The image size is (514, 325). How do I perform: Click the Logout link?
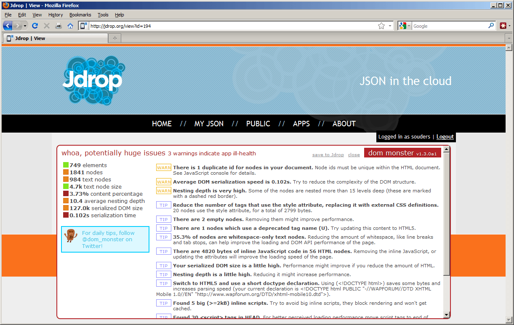(x=445, y=137)
